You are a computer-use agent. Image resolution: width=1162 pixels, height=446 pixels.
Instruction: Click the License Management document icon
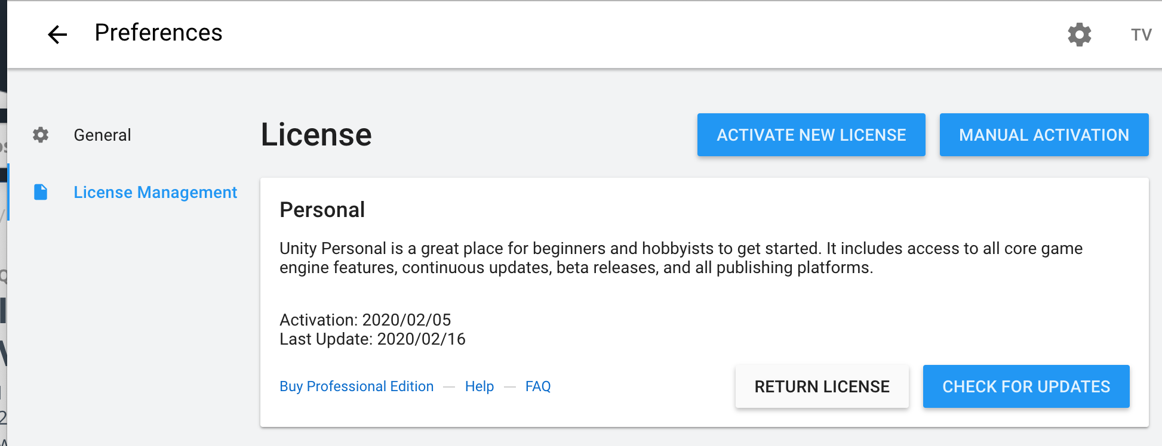pyautogui.click(x=41, y=192)
